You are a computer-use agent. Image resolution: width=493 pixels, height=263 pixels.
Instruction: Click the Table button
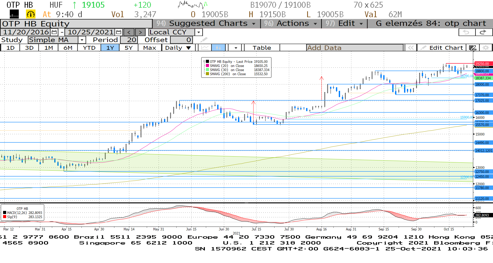point(262,48)
